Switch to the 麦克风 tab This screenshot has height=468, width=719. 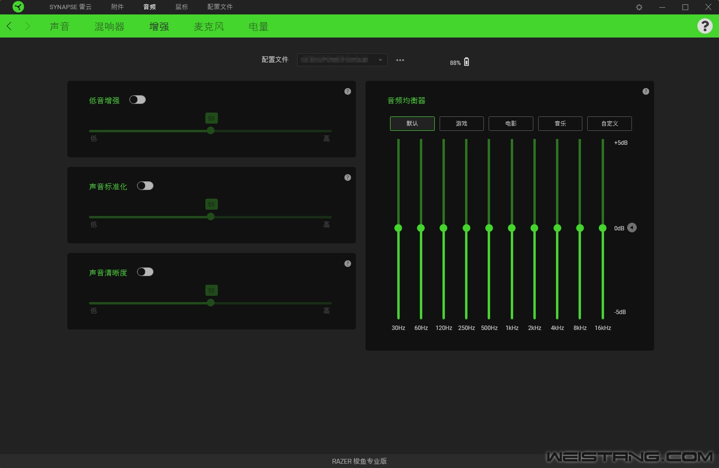tap(209, 26)
